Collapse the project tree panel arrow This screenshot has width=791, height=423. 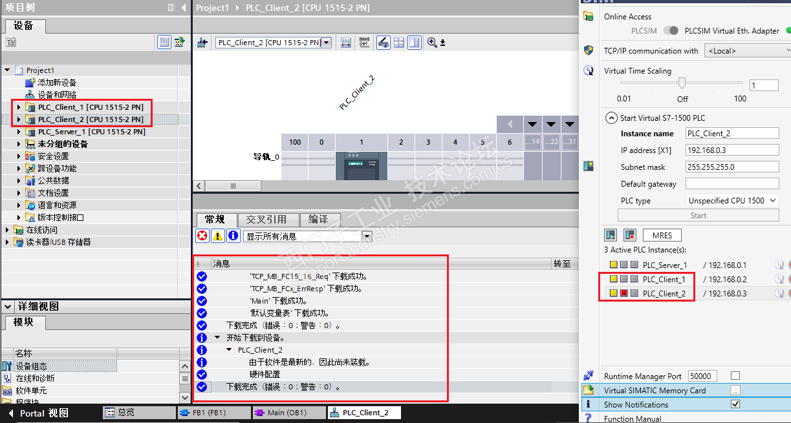coord(184,8)
